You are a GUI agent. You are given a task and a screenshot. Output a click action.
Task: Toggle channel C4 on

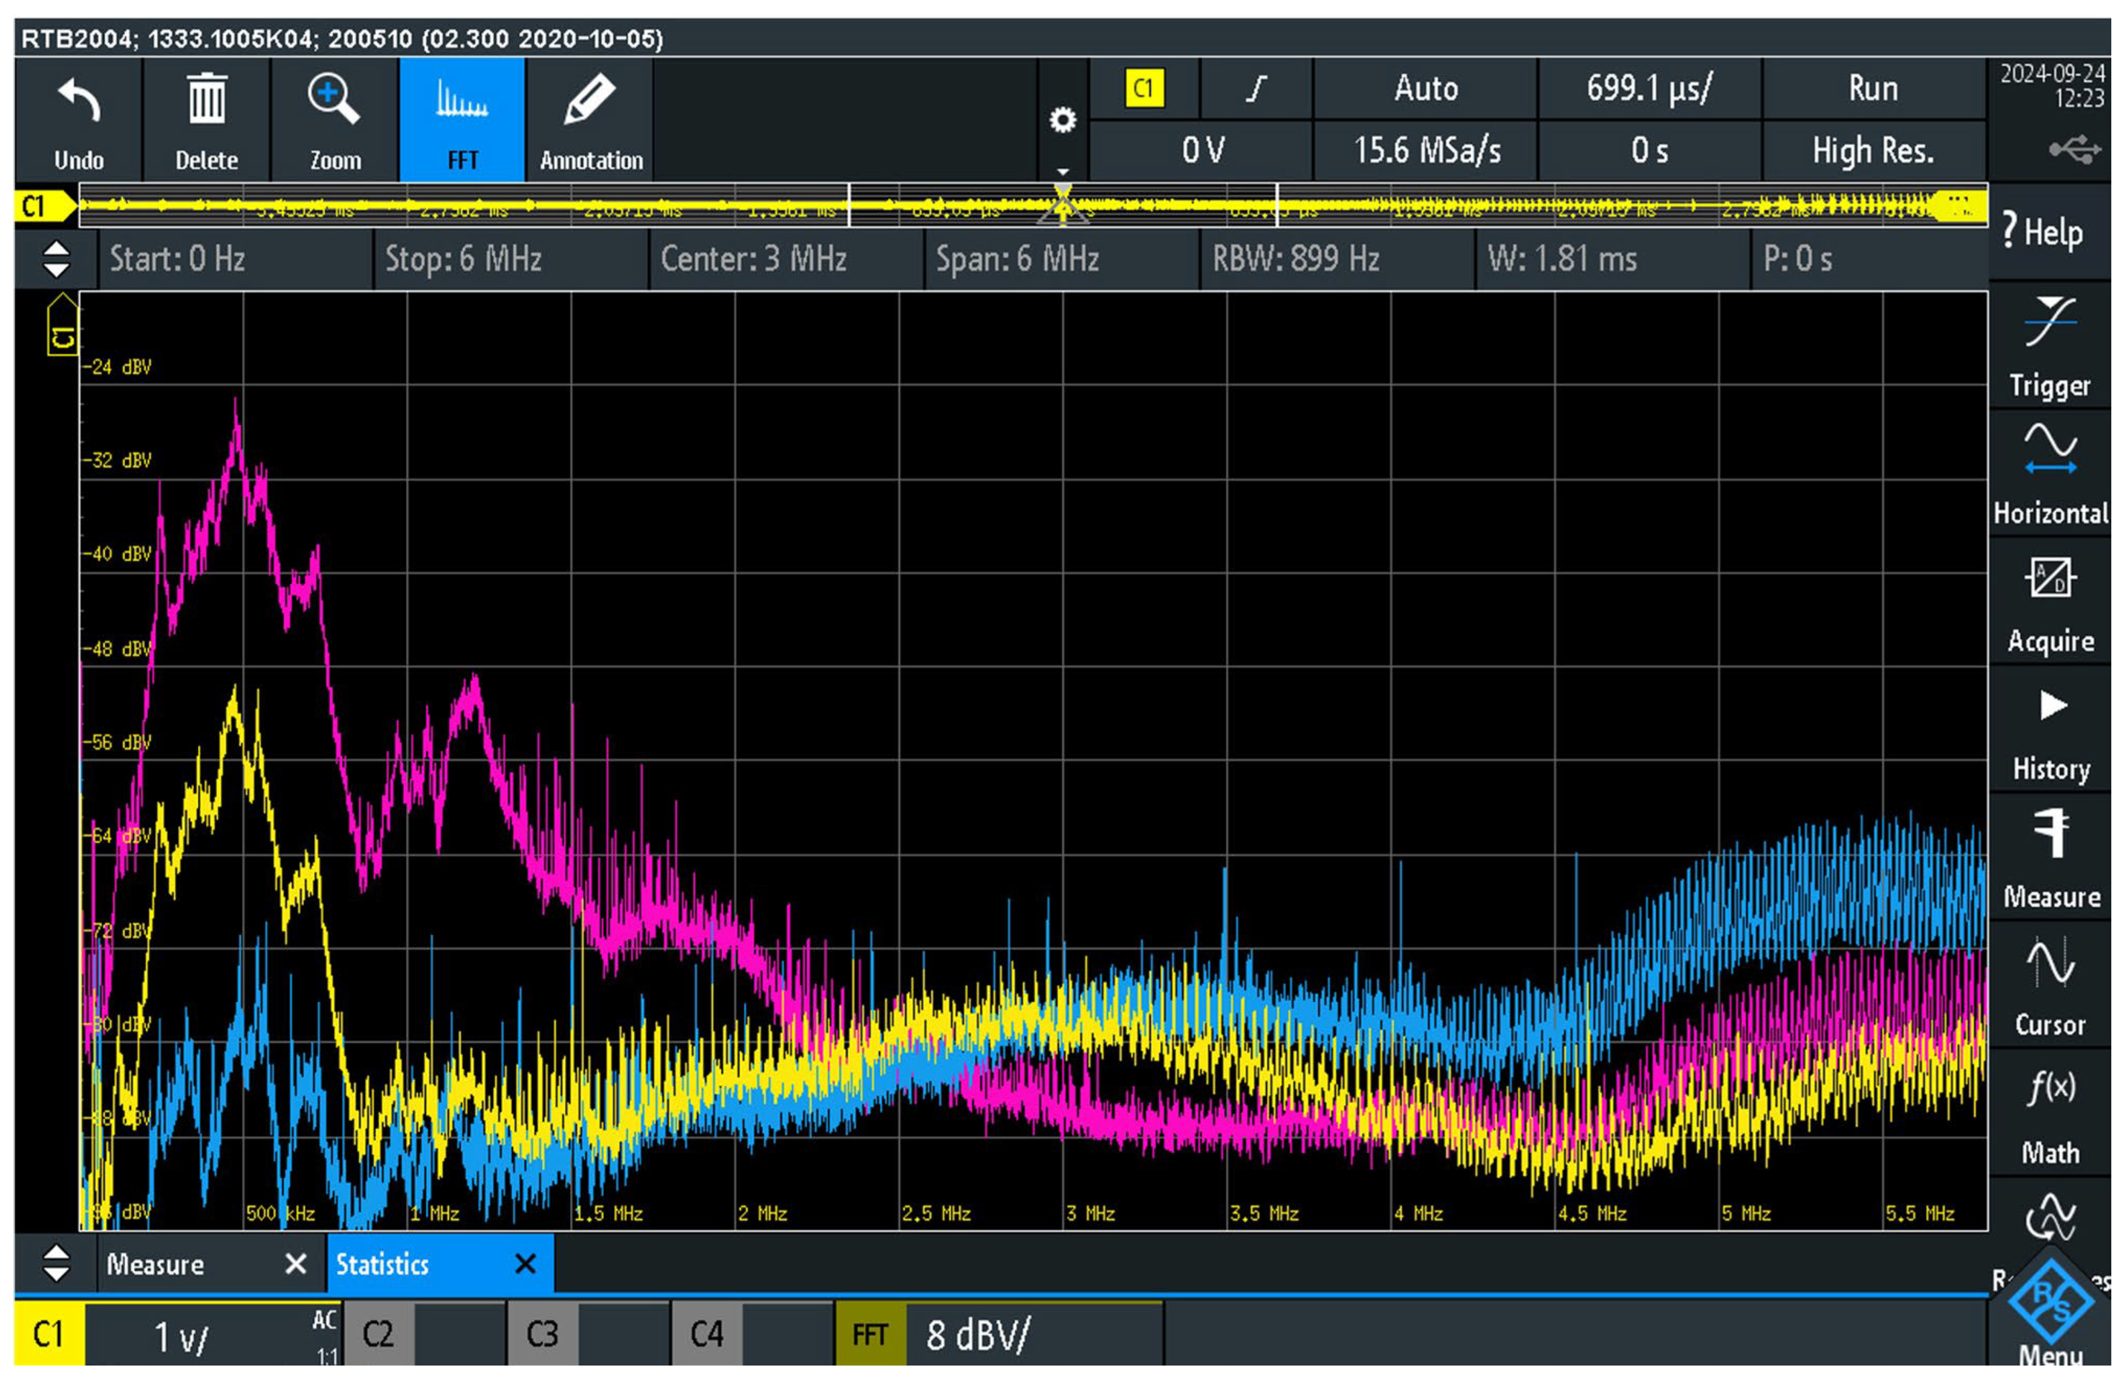click(706, 1334)
